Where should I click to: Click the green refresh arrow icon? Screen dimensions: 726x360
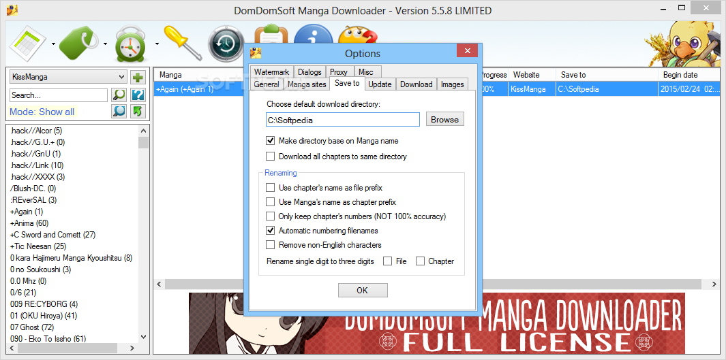tap(138, 112)
